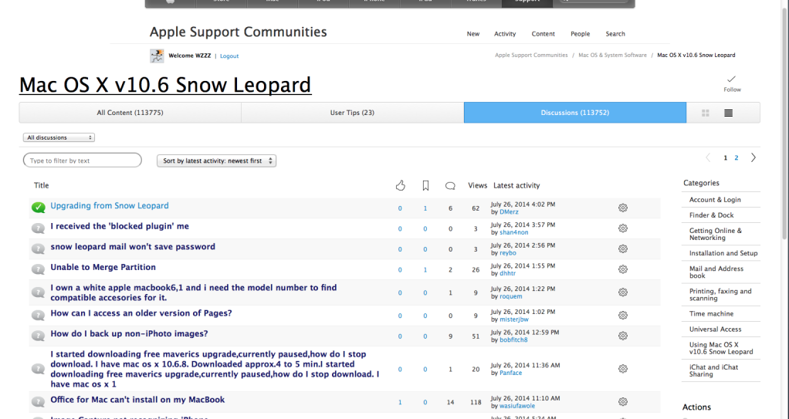Screen dimensions: 789x419
Task: Open Mail and Address book category
Action: point(716,272)
